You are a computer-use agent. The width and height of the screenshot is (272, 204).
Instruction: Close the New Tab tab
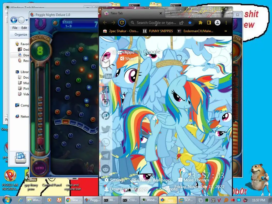[161, 13]
